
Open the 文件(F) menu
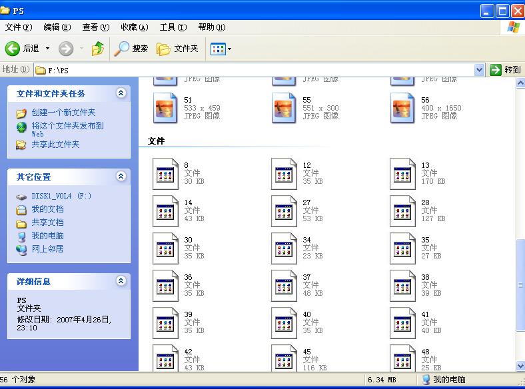(19, 27)
